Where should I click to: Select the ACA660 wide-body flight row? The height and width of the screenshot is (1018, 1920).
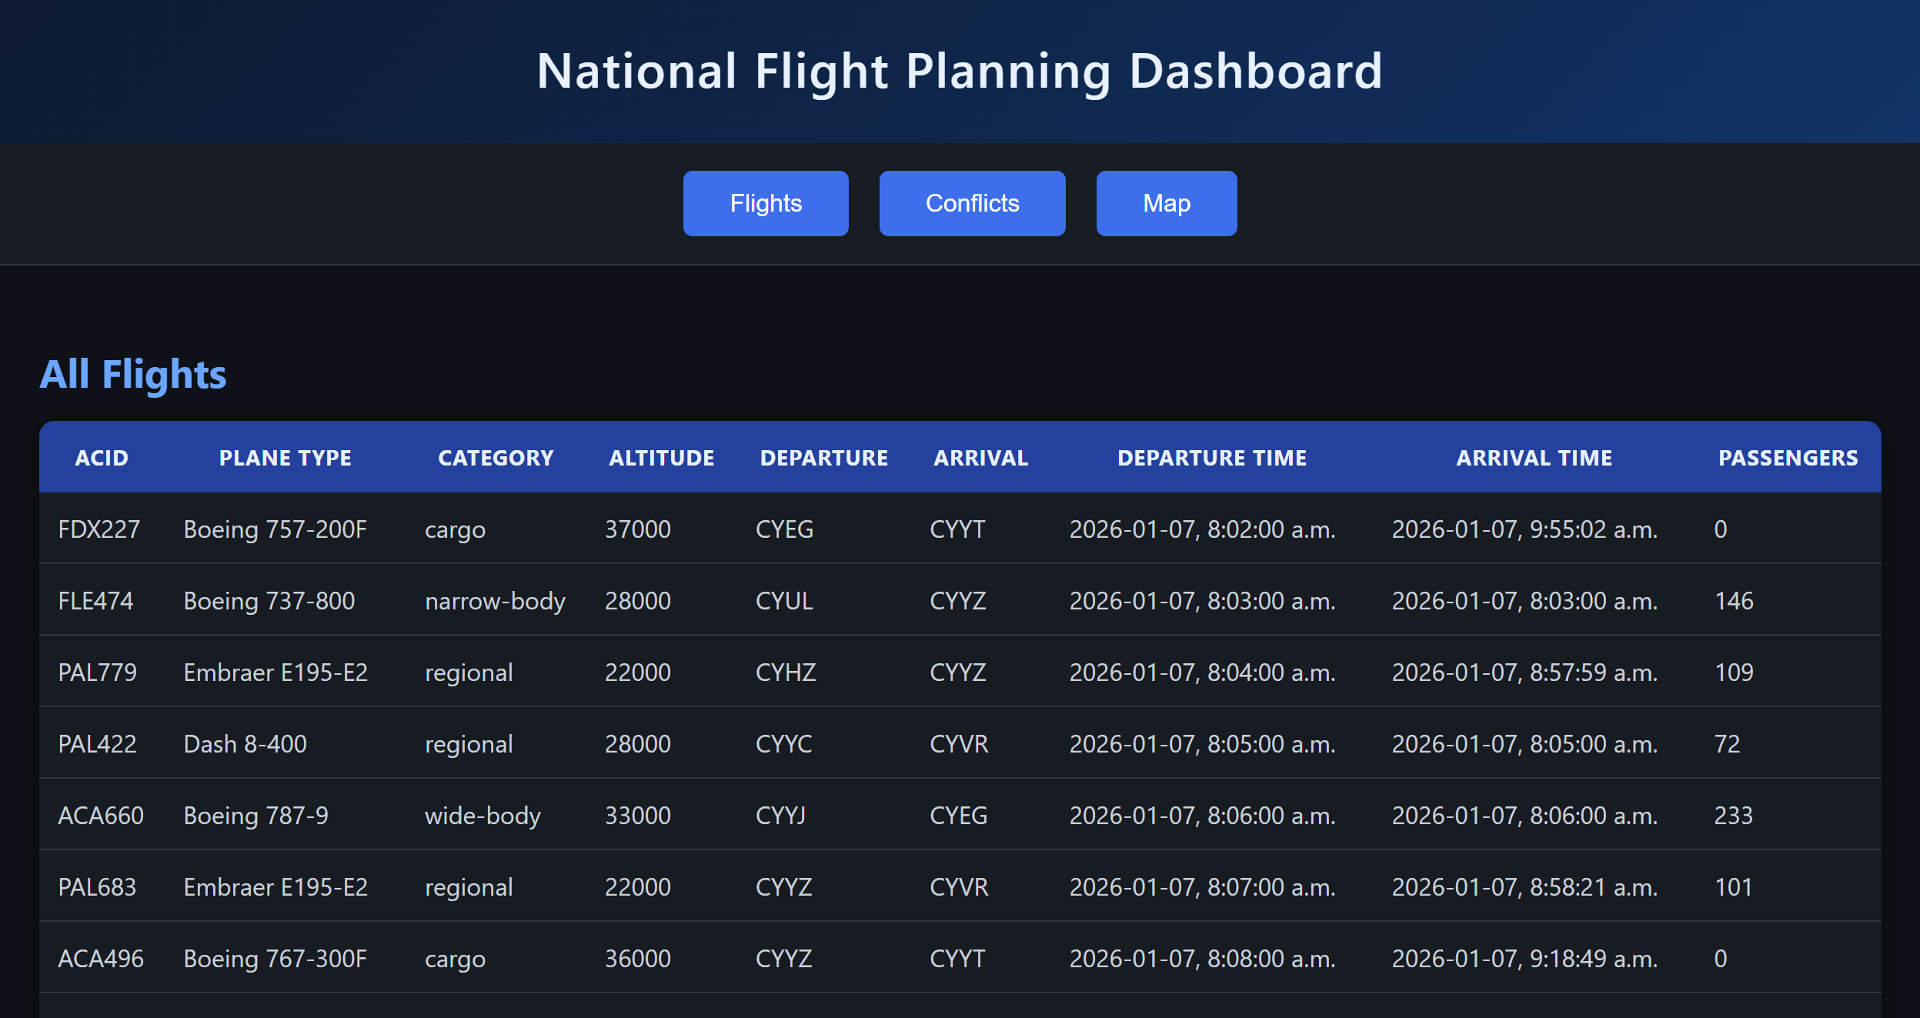101,816
